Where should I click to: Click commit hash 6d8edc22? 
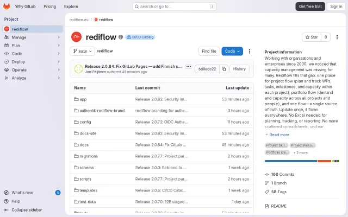point(207,69)
